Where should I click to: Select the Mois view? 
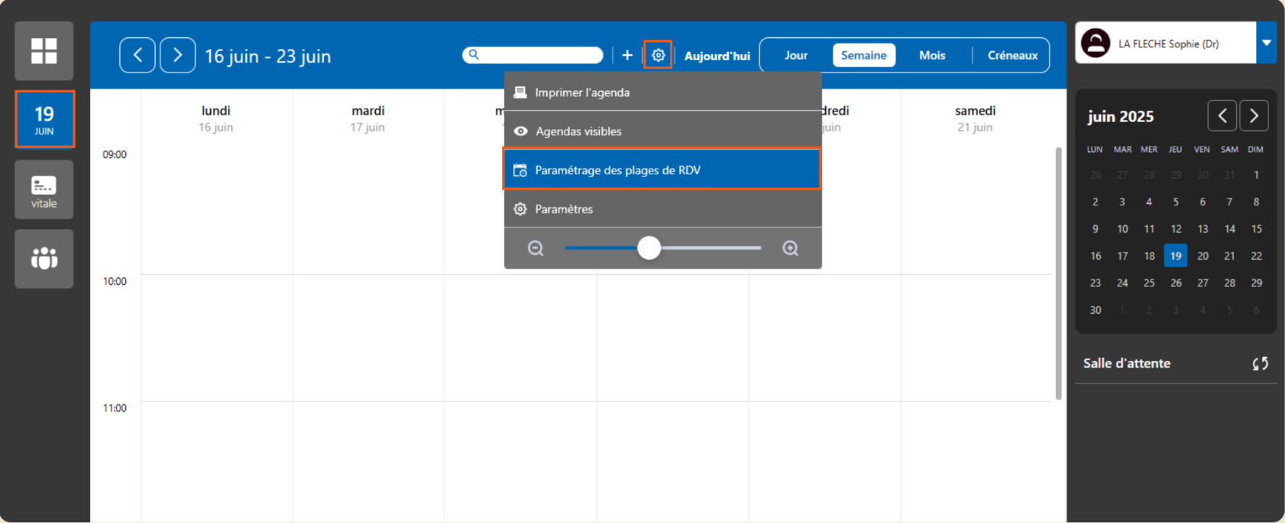(931, 55)
